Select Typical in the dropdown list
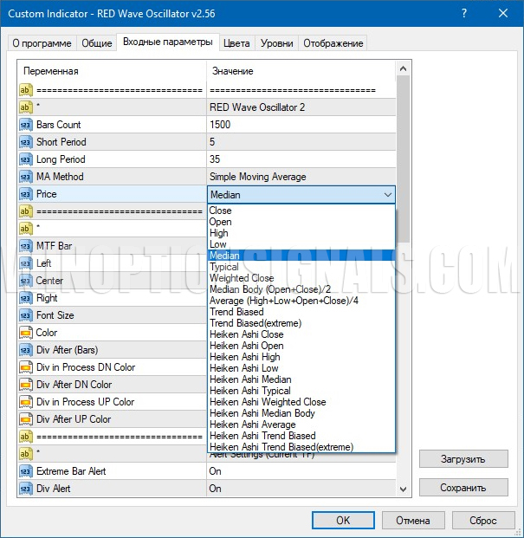 coord(223,267)
